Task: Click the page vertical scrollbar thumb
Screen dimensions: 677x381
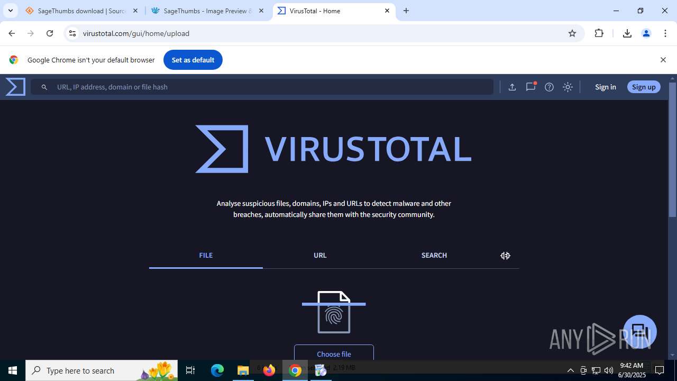Action: point(672,149)
